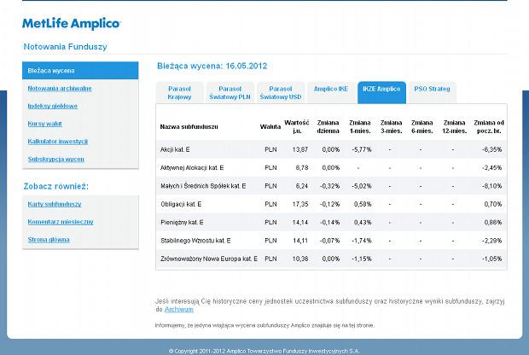Select Zrównoważony Nowa Europa kat. E
The width and height of the screenshot is (529, 355).
click(x=208, y=259)
